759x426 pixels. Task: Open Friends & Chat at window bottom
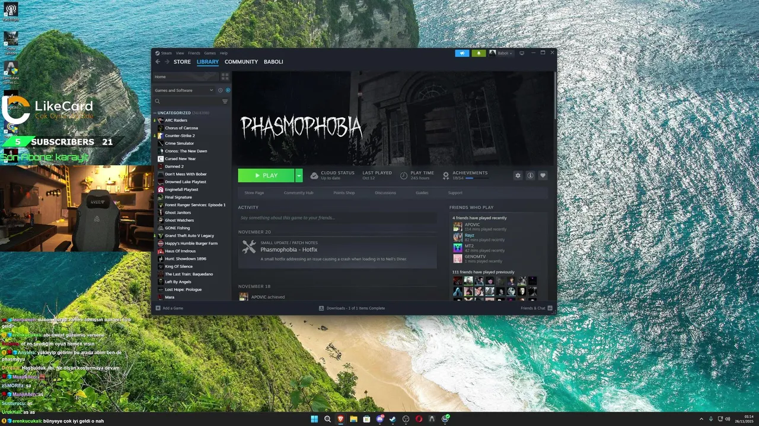point(536,308)
